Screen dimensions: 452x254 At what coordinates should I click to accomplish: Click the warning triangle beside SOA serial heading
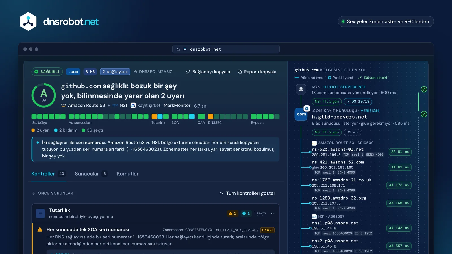point(40,230)
